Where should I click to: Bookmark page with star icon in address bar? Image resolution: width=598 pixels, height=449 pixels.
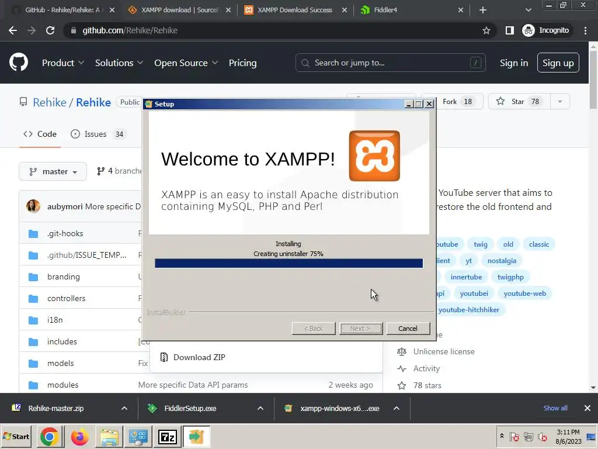(486, 30)
